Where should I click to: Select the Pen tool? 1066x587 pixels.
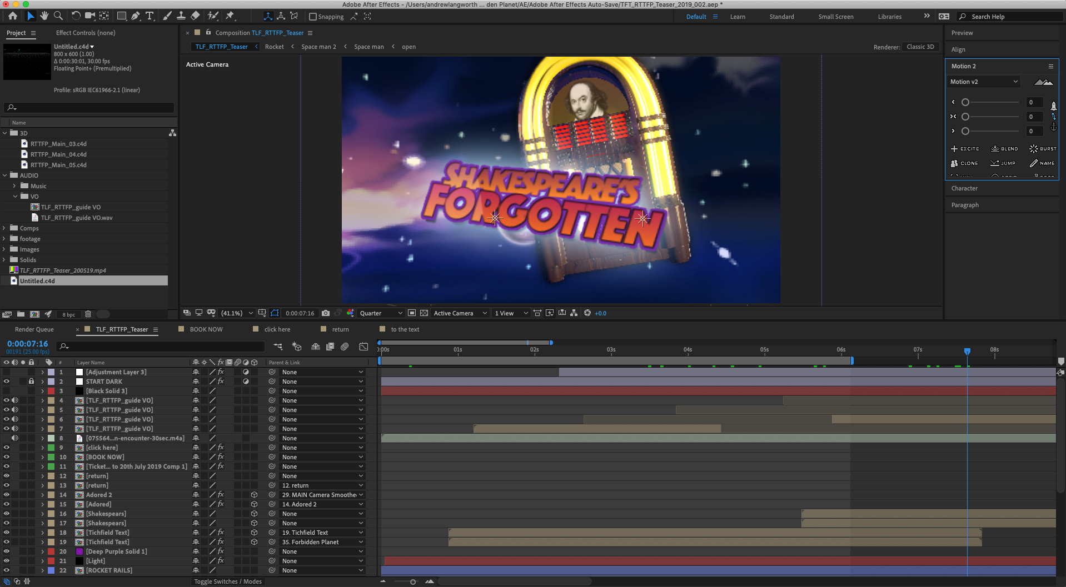[136, 16]
